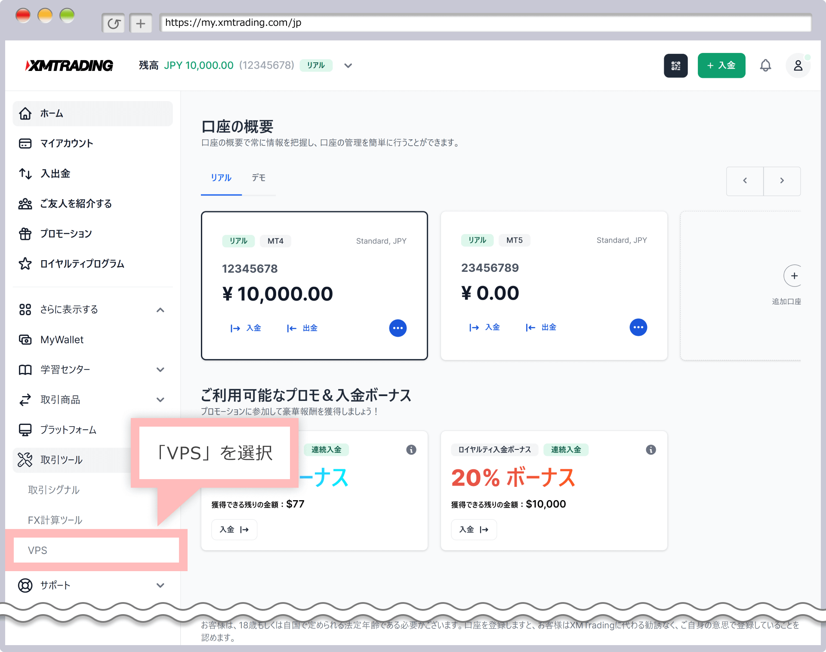Expand the サポート sidebar section
This screenshot has width=826, height=652.
click(x=160, y=585)
